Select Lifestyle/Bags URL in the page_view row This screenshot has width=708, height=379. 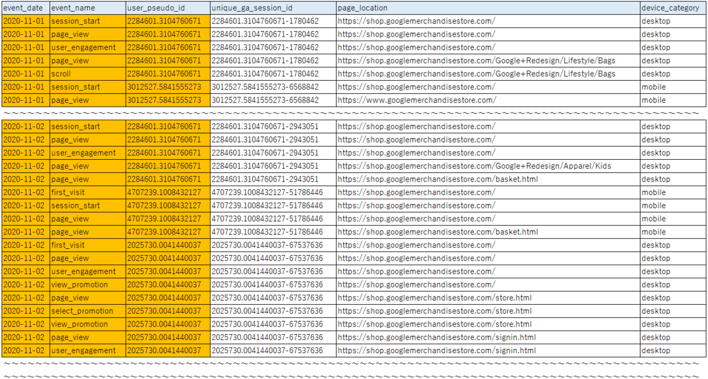point(489,61)
